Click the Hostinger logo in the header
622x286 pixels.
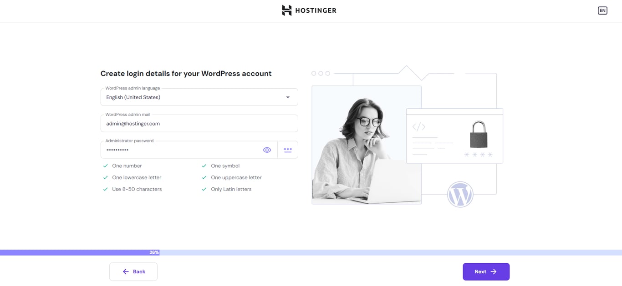pyautogui.click(x=309, y=10)
